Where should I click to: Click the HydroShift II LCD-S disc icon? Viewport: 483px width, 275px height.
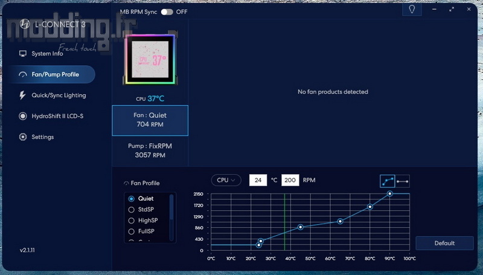pyautogui.click(x=23, y=116)
